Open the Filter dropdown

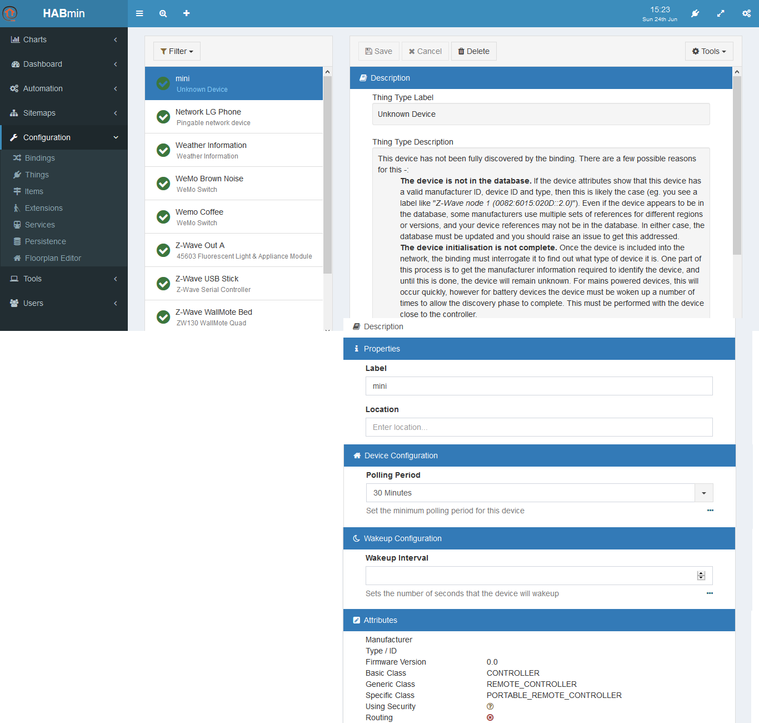pyautogui.click(x=177, y=51)
